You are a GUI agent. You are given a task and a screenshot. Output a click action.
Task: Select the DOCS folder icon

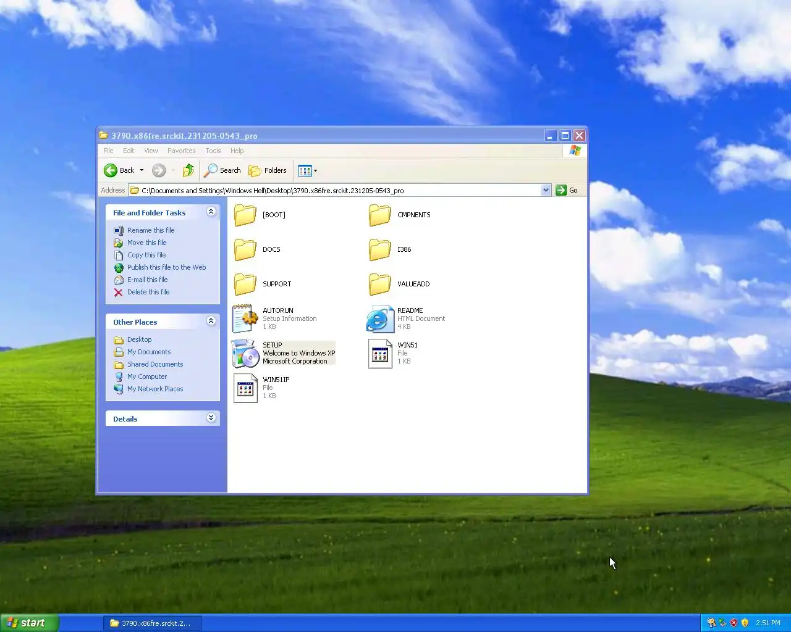245,249
